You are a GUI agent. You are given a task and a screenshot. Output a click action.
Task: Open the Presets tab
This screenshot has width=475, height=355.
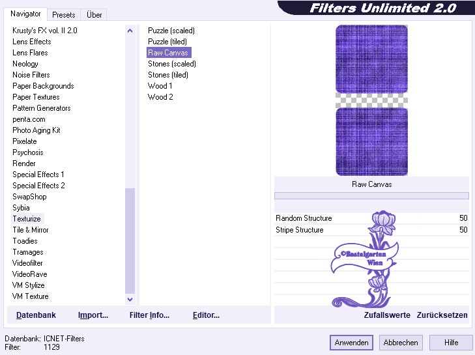click(64, 15)
